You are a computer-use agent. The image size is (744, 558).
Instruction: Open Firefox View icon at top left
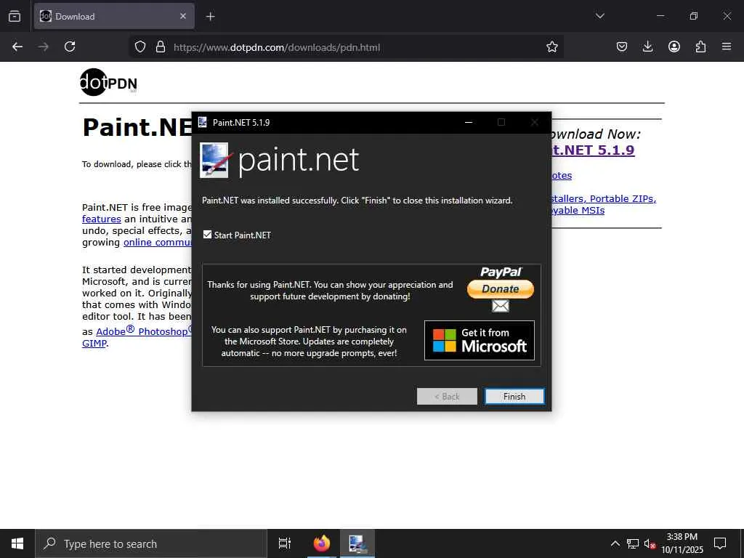pyautogui.click(x=15, y=16)
